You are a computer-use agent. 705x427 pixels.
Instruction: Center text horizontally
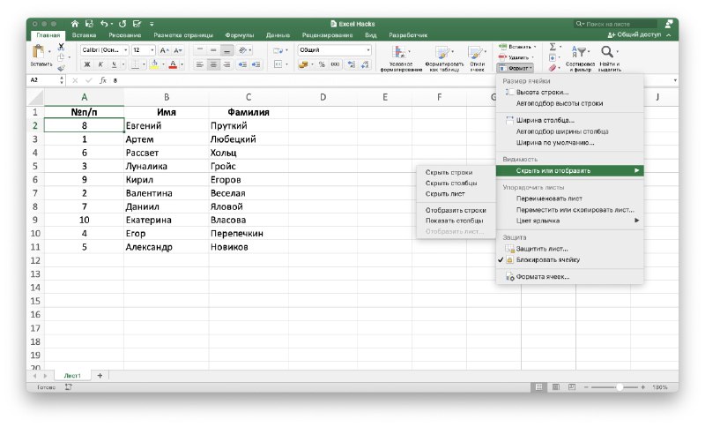click(x=213, y=64)
